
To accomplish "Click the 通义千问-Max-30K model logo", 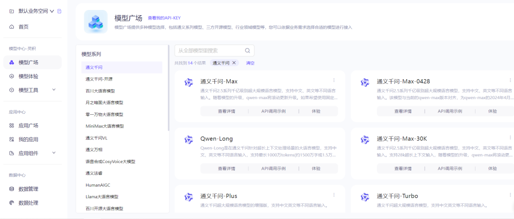I will point(365,140).
